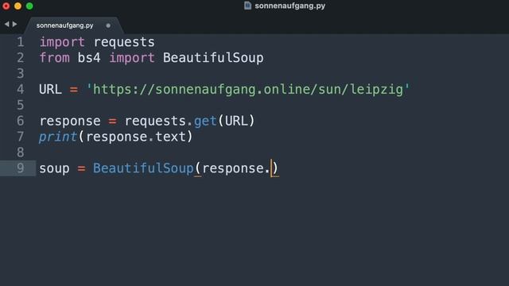Click line number 2 in the gutter

(21, 58)
